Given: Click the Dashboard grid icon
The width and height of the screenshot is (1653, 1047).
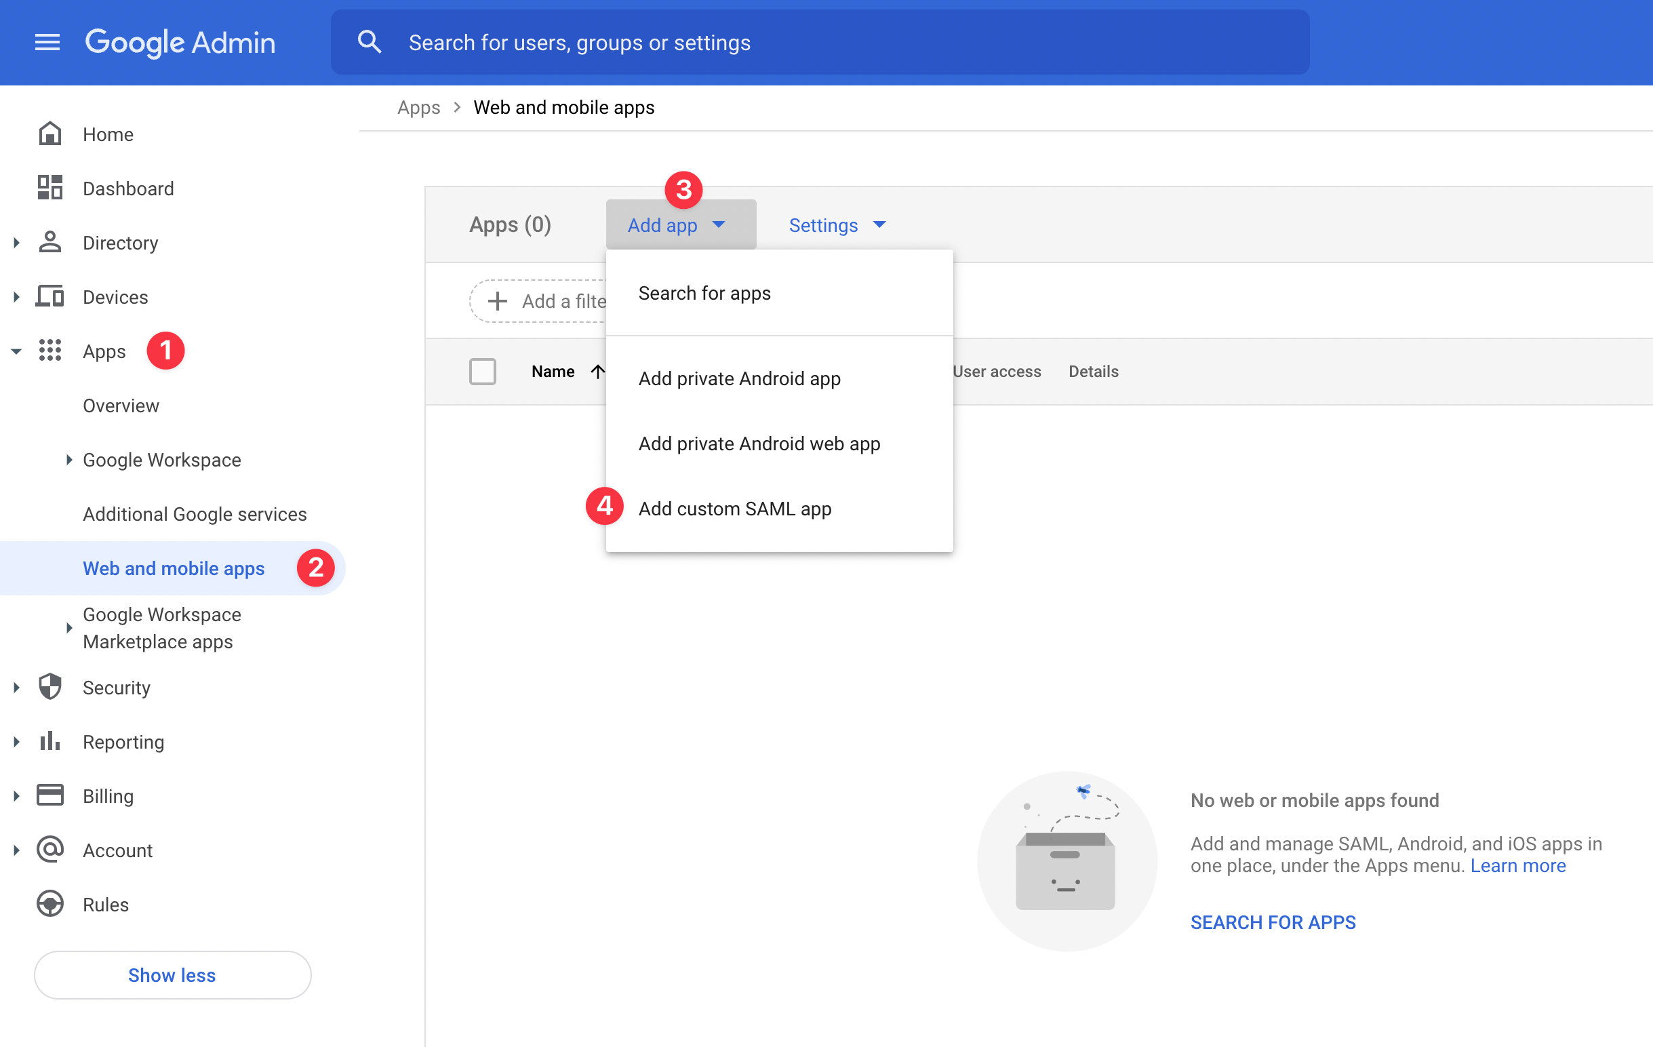Looking at the screenshot, I should [x=50, y=188].
